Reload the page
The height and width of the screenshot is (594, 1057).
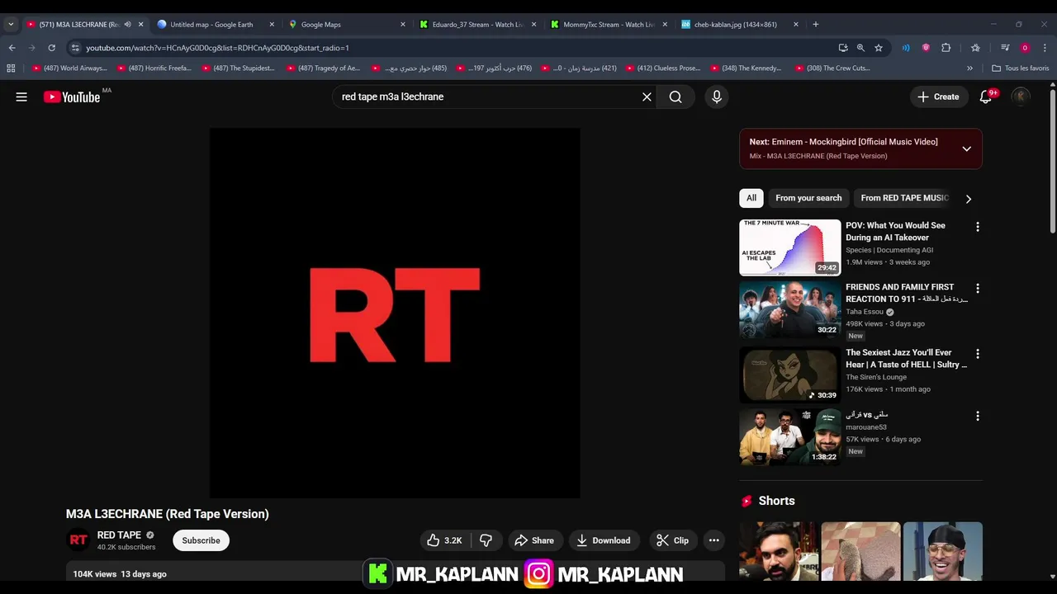51,48
